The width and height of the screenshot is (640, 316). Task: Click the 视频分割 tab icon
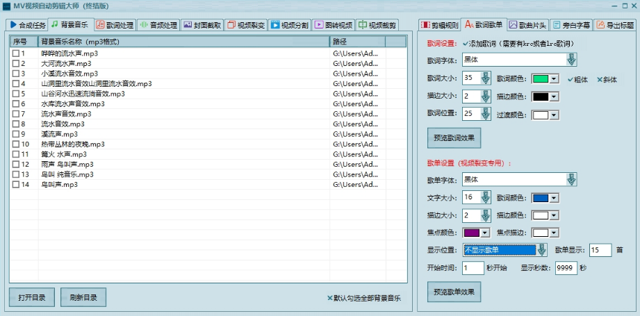pos(275,25)
